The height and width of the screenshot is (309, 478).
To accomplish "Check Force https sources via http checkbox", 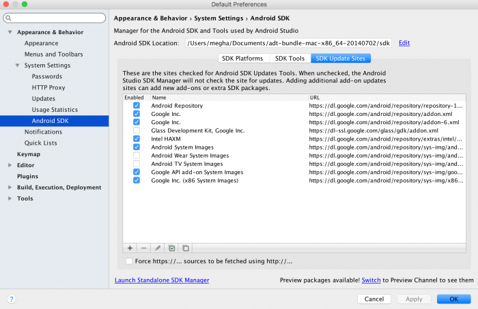I will (129, 261).
